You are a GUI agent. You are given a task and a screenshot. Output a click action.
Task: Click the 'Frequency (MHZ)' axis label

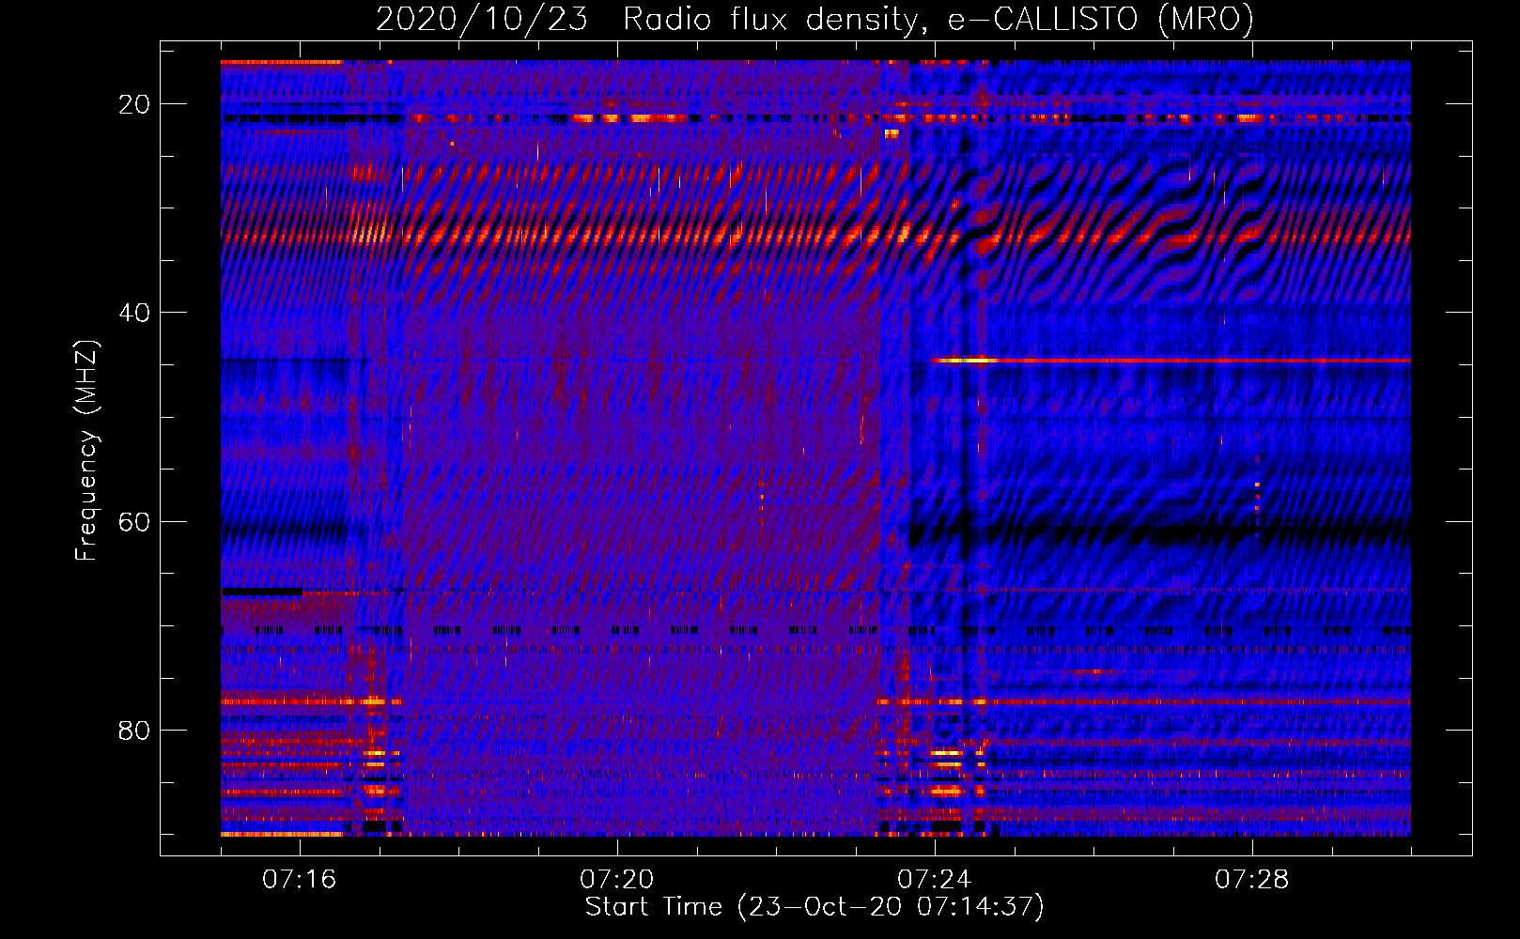coord(86,451)
